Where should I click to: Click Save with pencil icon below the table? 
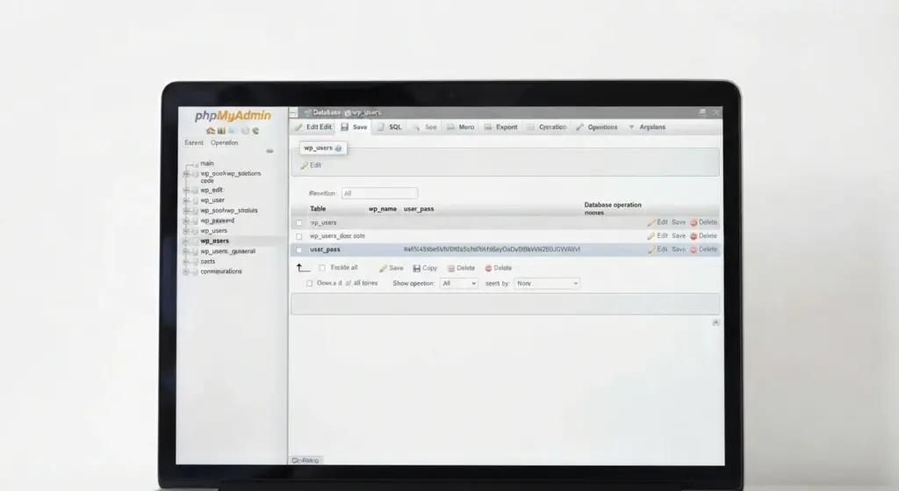click(x=391, y=268)
